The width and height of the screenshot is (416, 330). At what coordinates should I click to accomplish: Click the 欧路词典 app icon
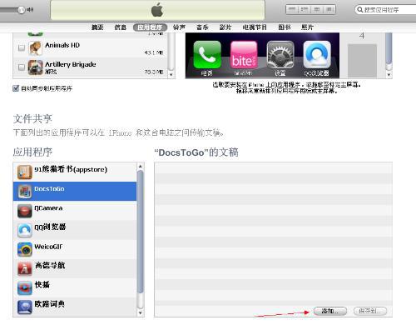coord(25,307)
